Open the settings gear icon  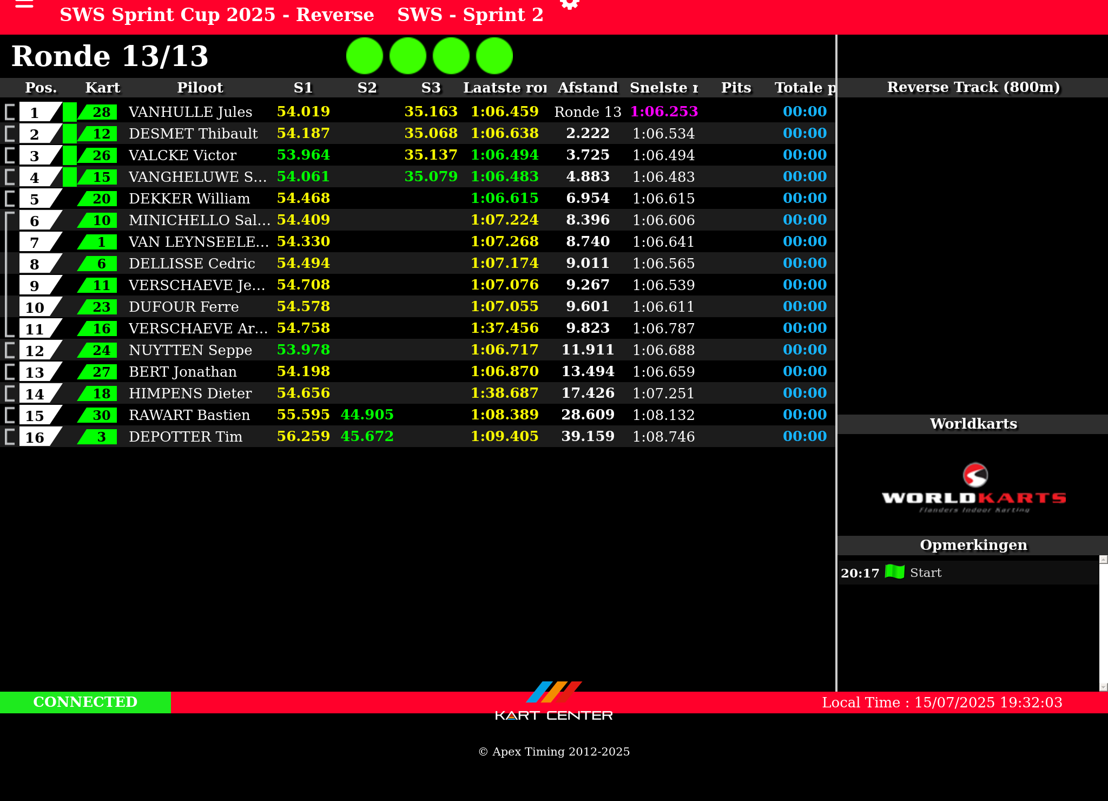[569, 4]
